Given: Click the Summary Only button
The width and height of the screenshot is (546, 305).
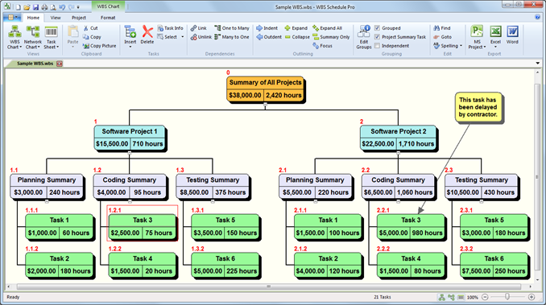Looking at the screenshot, I should coord(332,37).
